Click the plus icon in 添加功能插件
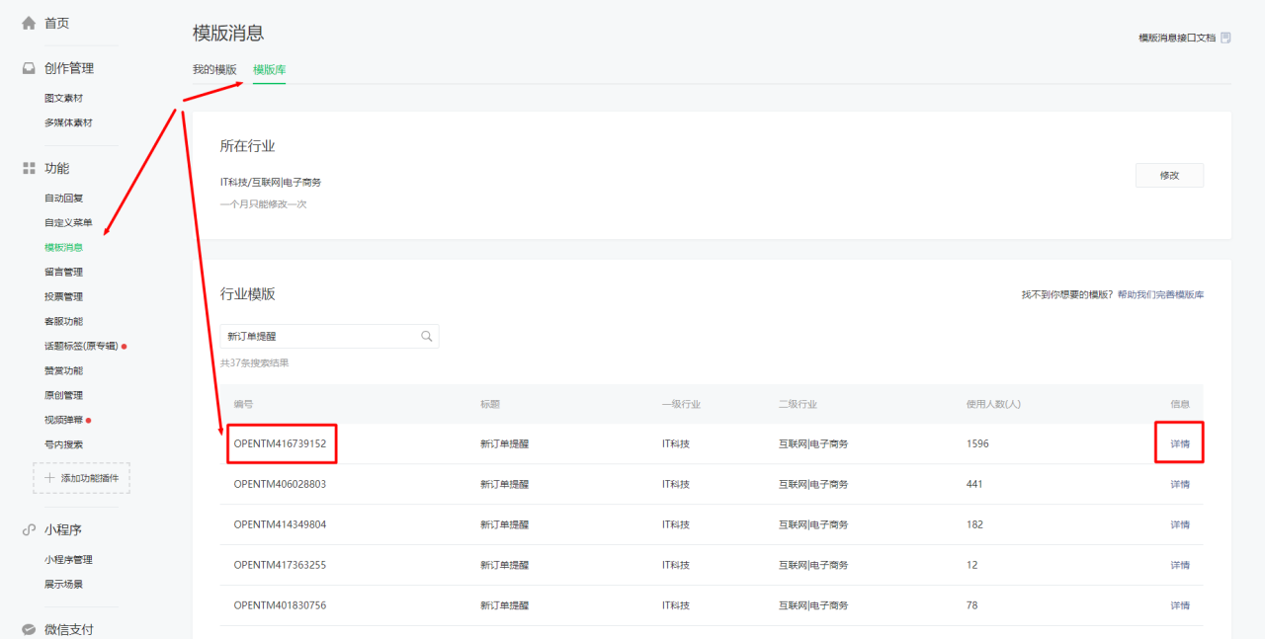This screenshot has height=639, width=1265. (x=49, y=478)
